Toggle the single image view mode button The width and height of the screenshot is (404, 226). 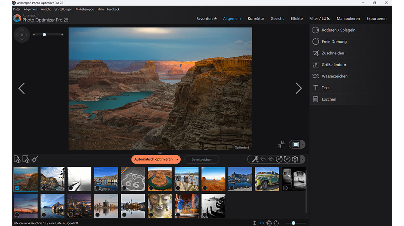296,144
